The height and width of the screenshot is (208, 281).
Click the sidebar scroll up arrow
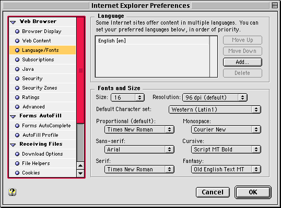[80, 166]
